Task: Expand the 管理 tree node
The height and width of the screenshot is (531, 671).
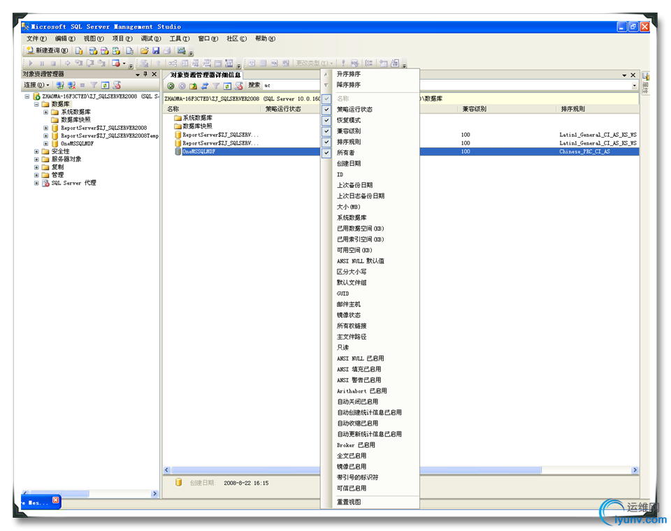Action: coord(36,175)
